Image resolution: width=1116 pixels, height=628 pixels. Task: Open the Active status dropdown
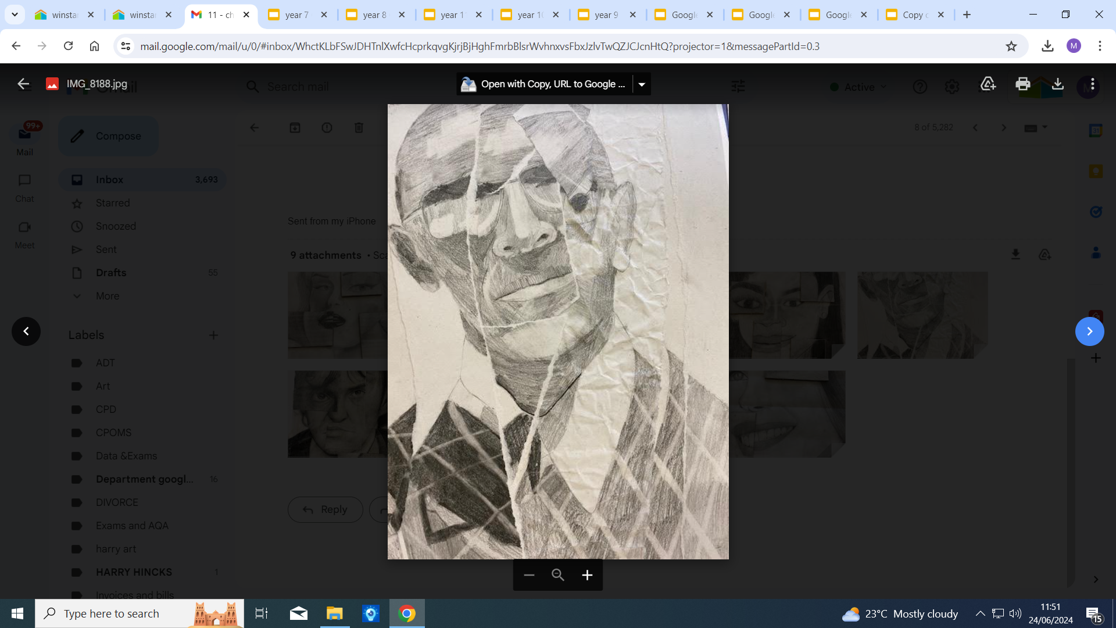pyautogui.click(x=859, y=87)
